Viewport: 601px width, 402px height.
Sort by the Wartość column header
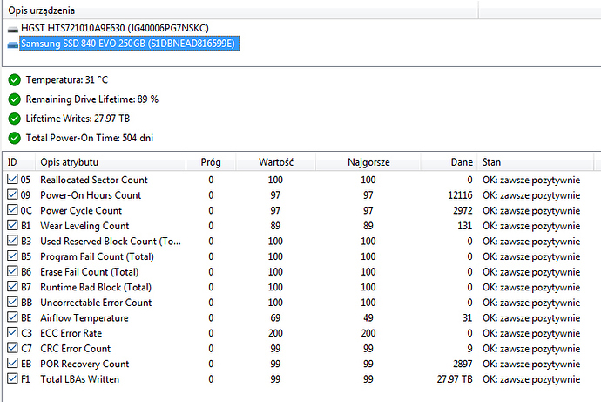[x=275, y=162]
